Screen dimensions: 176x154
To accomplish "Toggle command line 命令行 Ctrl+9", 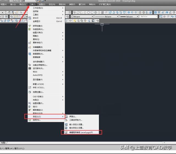I will click(x=46, y=18).
